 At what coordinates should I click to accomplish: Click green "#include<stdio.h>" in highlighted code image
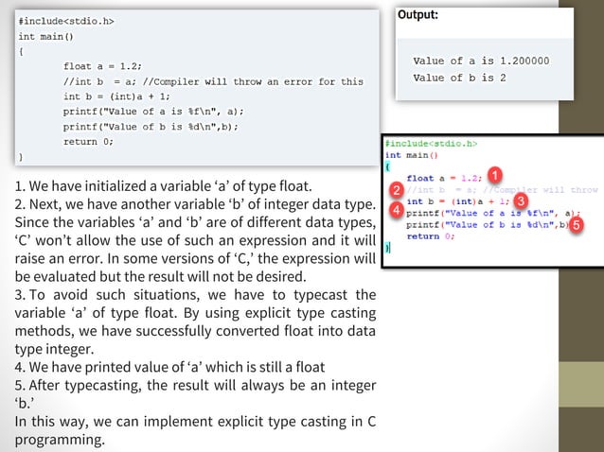coord(431,144)
